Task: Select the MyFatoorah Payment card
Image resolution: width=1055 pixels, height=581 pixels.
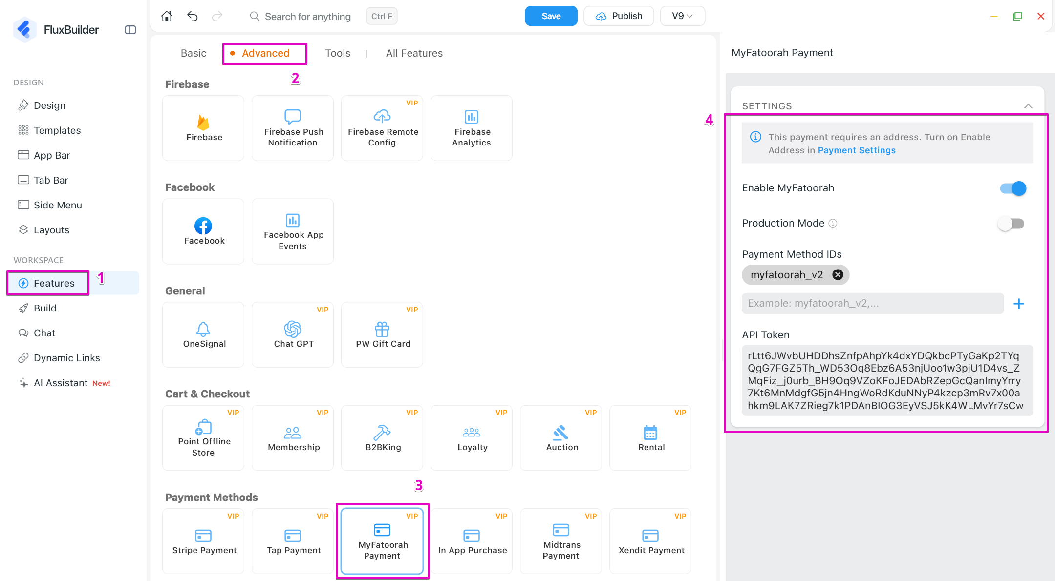Action: point(382,541)
